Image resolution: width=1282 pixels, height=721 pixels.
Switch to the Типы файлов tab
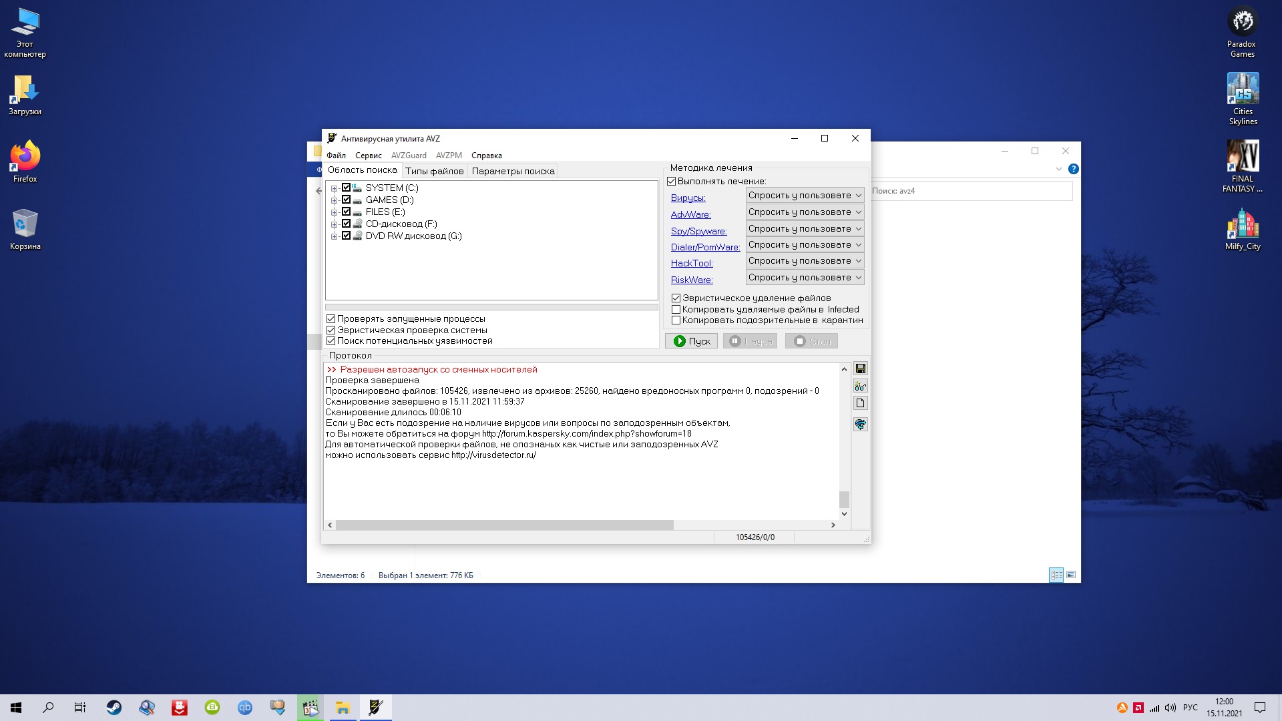pyautogui.click(x=434, y=171)
